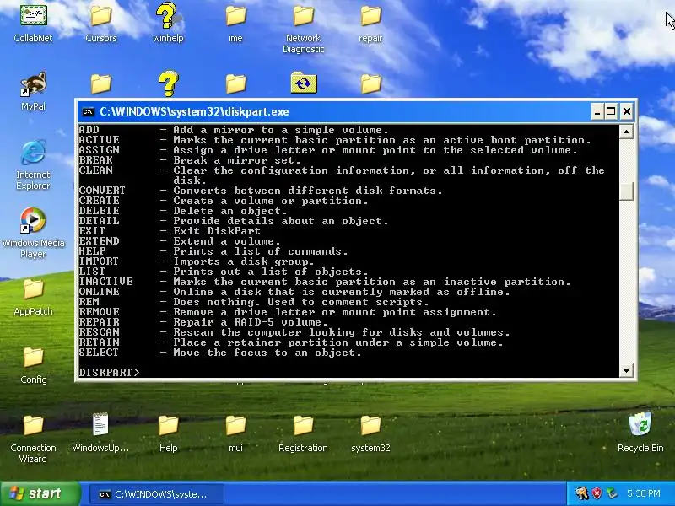Select the Network Diagnostic folder
The height and width of the screenshot is (506, 675).
point(303,28)
